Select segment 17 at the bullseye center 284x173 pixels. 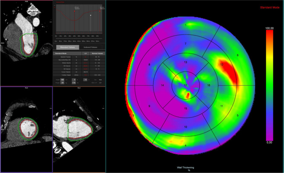[x=185, y=85]
